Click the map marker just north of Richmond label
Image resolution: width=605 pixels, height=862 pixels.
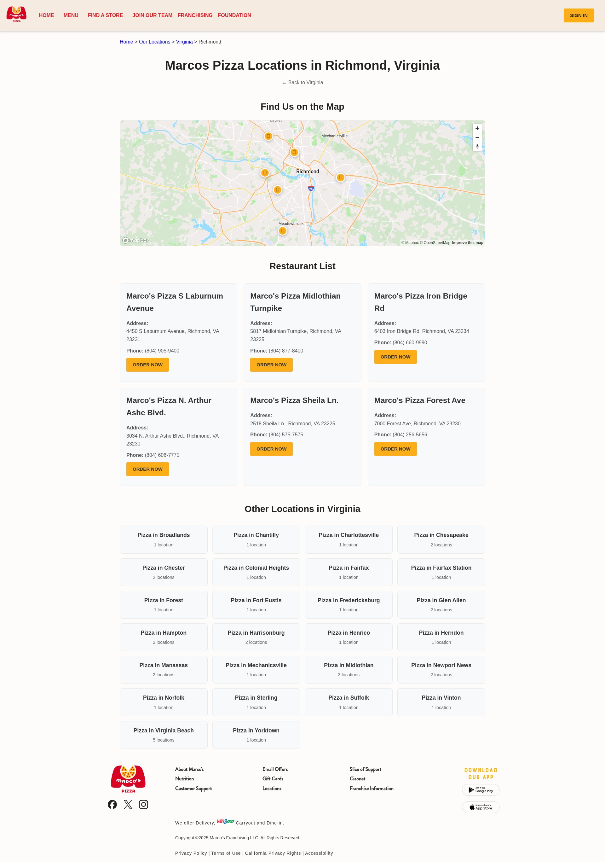(x=294, y=152)
